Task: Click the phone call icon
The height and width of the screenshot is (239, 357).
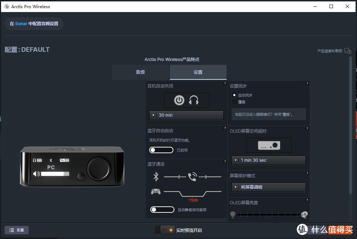Action: [x=193, y=177]
